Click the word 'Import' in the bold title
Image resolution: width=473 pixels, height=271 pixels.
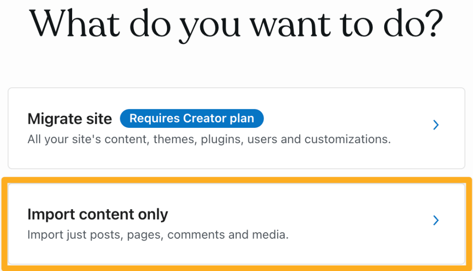click(51, 215)
